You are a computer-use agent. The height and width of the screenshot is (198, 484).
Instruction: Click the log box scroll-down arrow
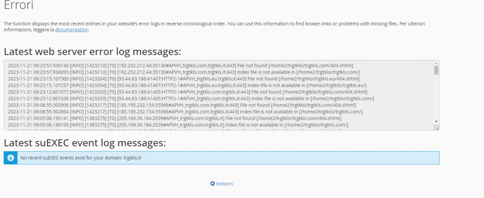436,121
